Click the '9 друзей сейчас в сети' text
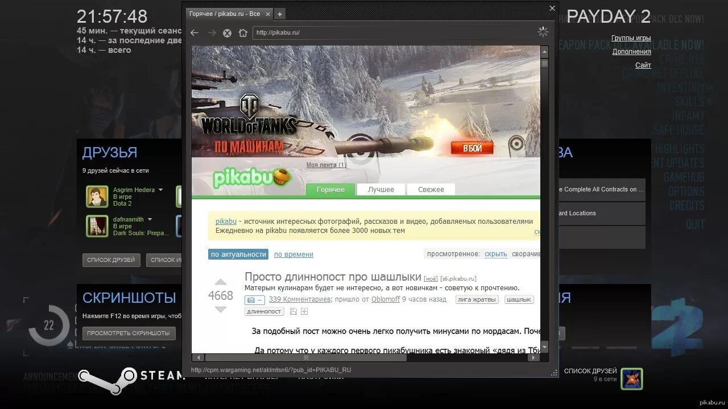The height and width of the screenshot is (409, 728). point(115,170)
